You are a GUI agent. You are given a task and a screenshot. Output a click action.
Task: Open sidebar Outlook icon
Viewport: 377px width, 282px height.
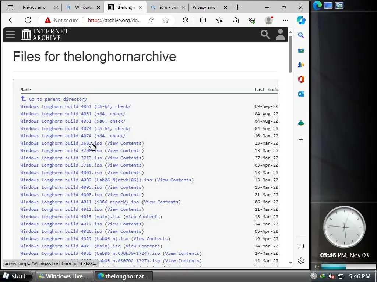click(x=301, y=94)
